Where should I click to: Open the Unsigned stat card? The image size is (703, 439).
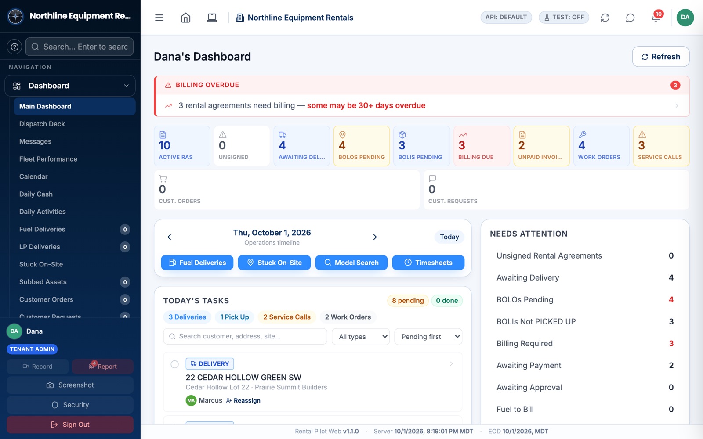(242, 146)
